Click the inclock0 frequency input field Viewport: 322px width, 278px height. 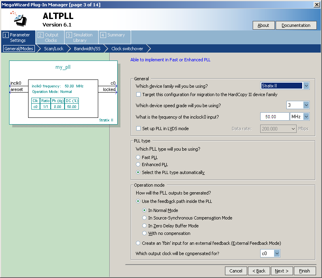tap(274, 116)
